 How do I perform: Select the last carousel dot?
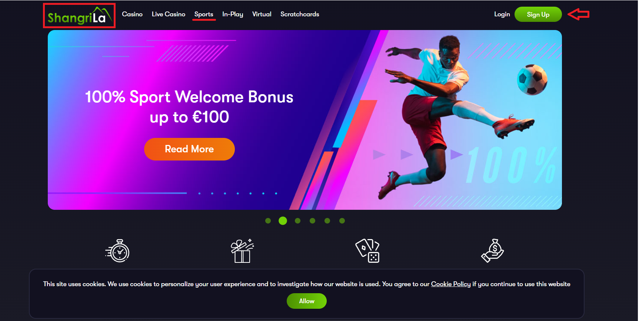pos(342,221)
